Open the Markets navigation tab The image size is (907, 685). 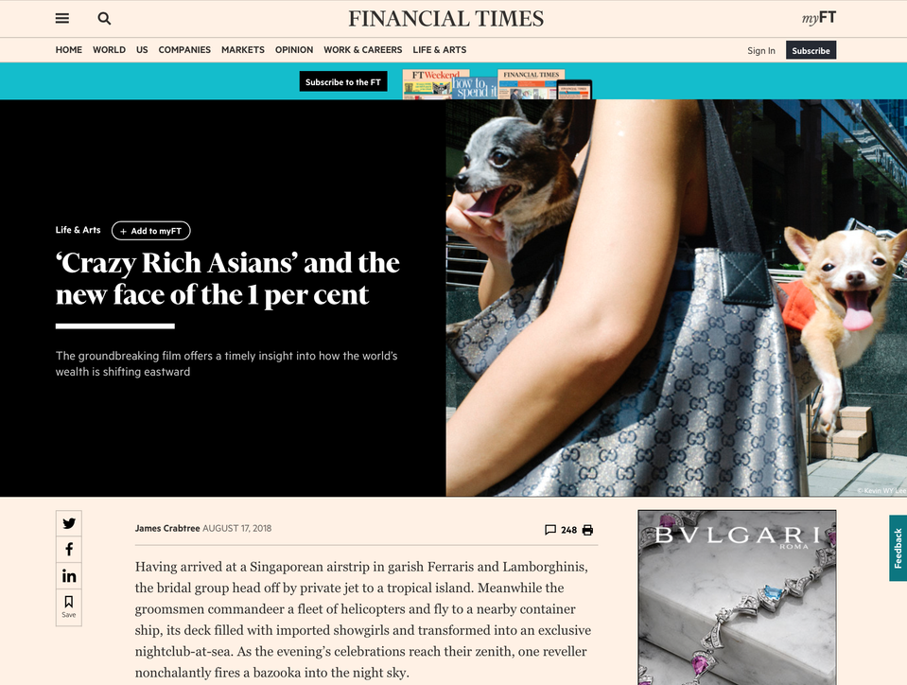point(243,50)
